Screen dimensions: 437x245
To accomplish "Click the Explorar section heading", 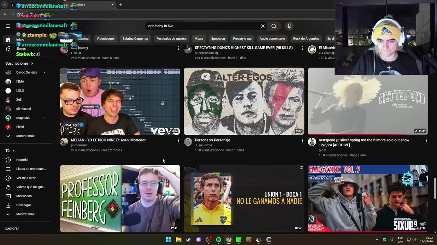I will [12, 228].
